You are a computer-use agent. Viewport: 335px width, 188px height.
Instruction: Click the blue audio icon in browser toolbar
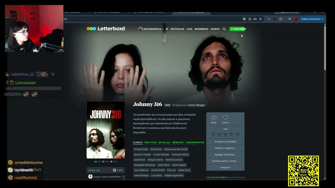[269, 19]
